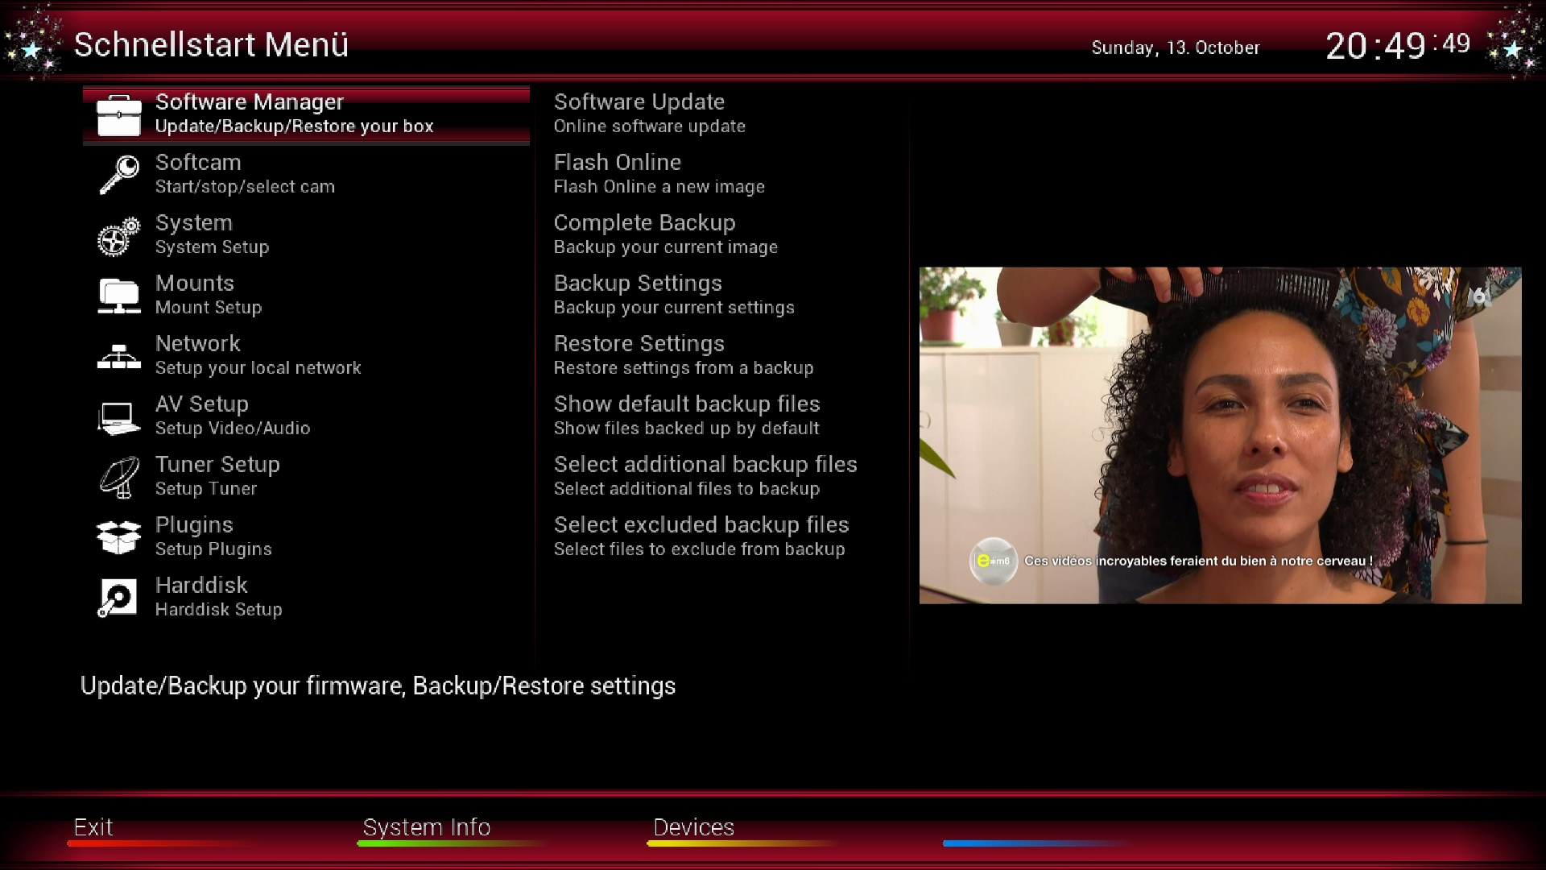1546x870 pixels.
Task: Select excluded backup files entry
Action: (701, 536)
